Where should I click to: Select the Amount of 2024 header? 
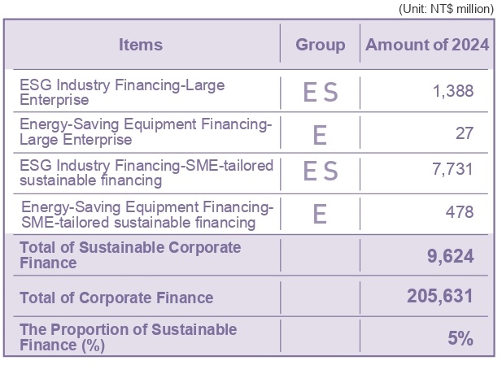pyautogui.click(x=427, y=45)
